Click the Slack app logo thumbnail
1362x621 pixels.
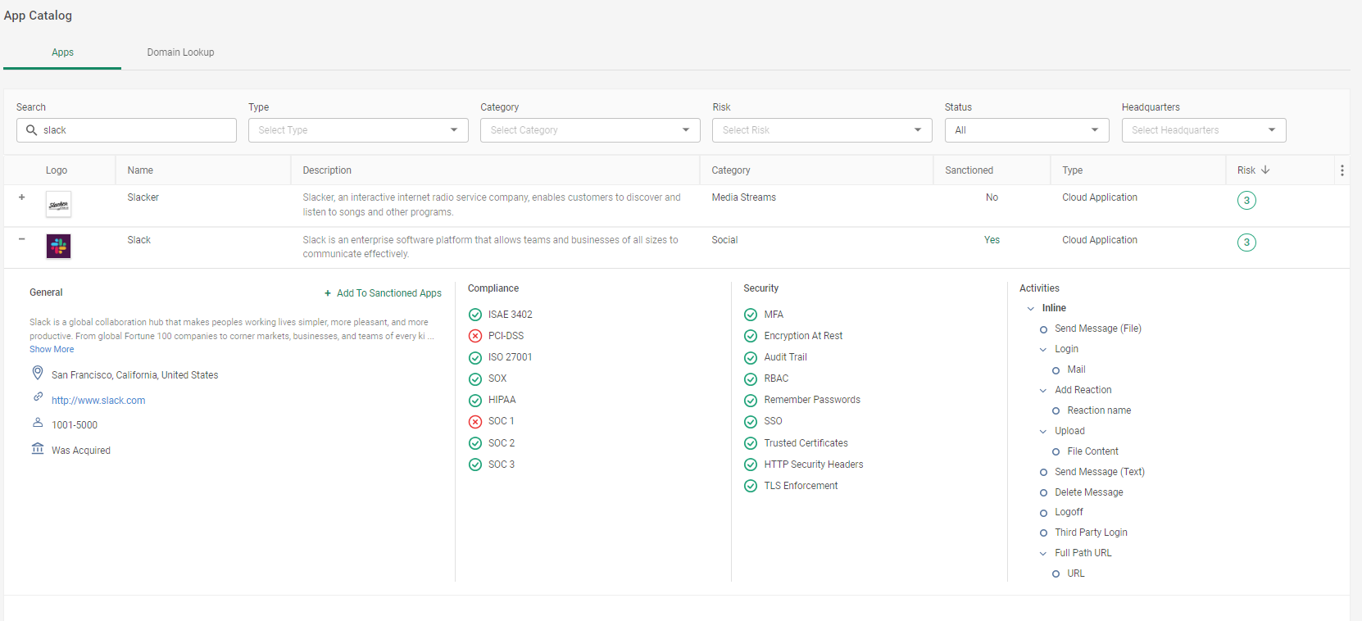pos(58,246)
